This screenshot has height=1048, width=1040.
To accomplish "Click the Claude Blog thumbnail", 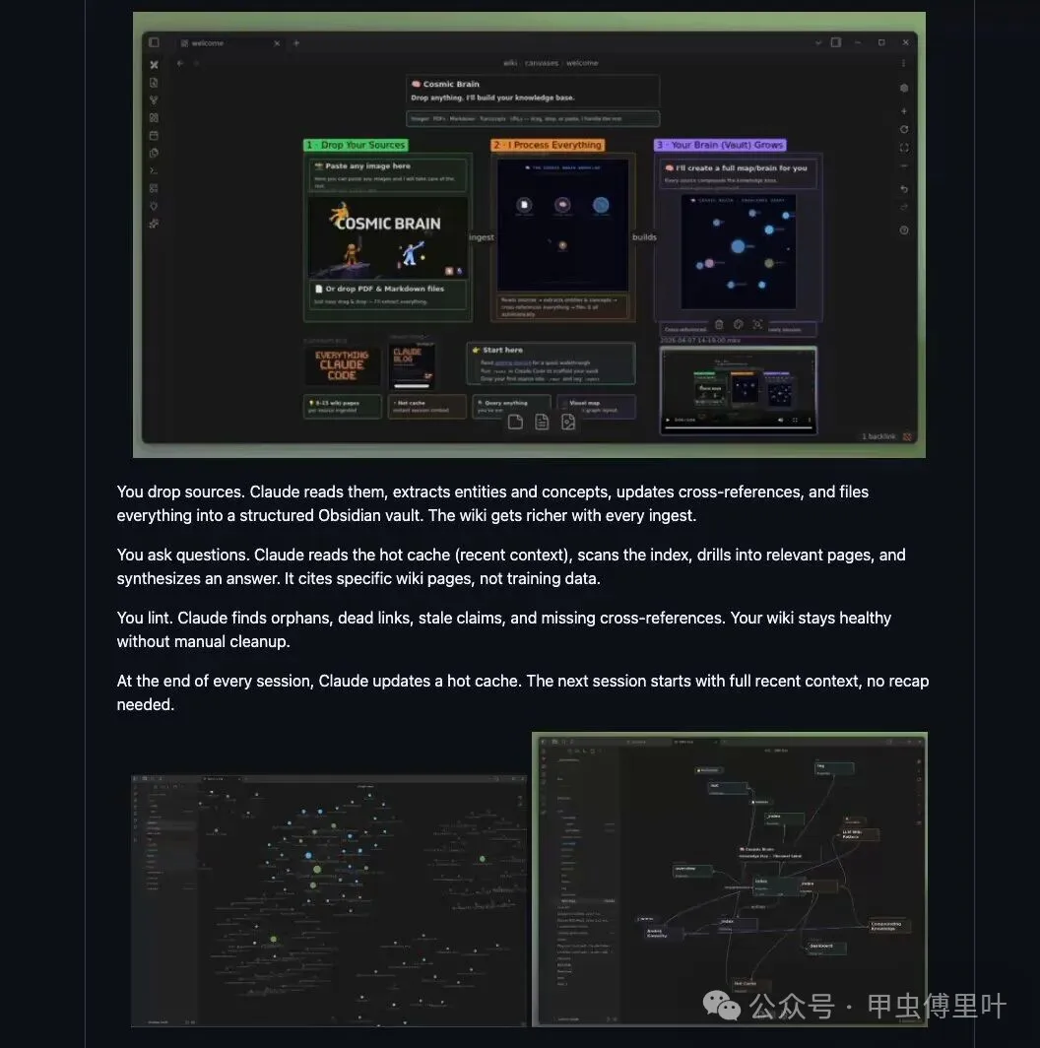I will point(412,365).
